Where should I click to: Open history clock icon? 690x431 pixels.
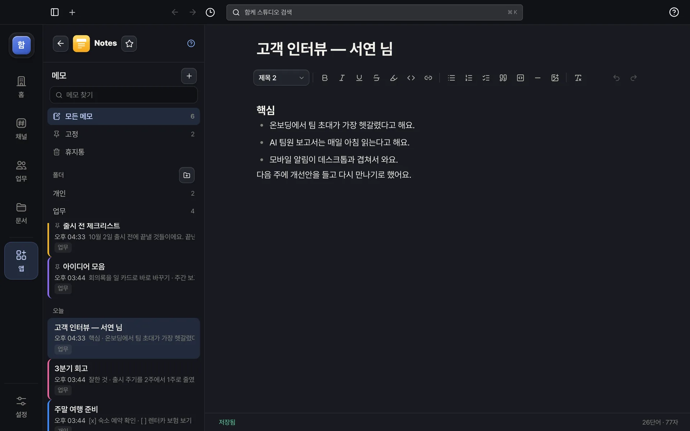pyautogui.click(x=210, y=12)
